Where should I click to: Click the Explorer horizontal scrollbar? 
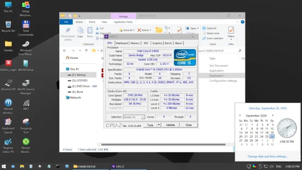pos(163,144)
